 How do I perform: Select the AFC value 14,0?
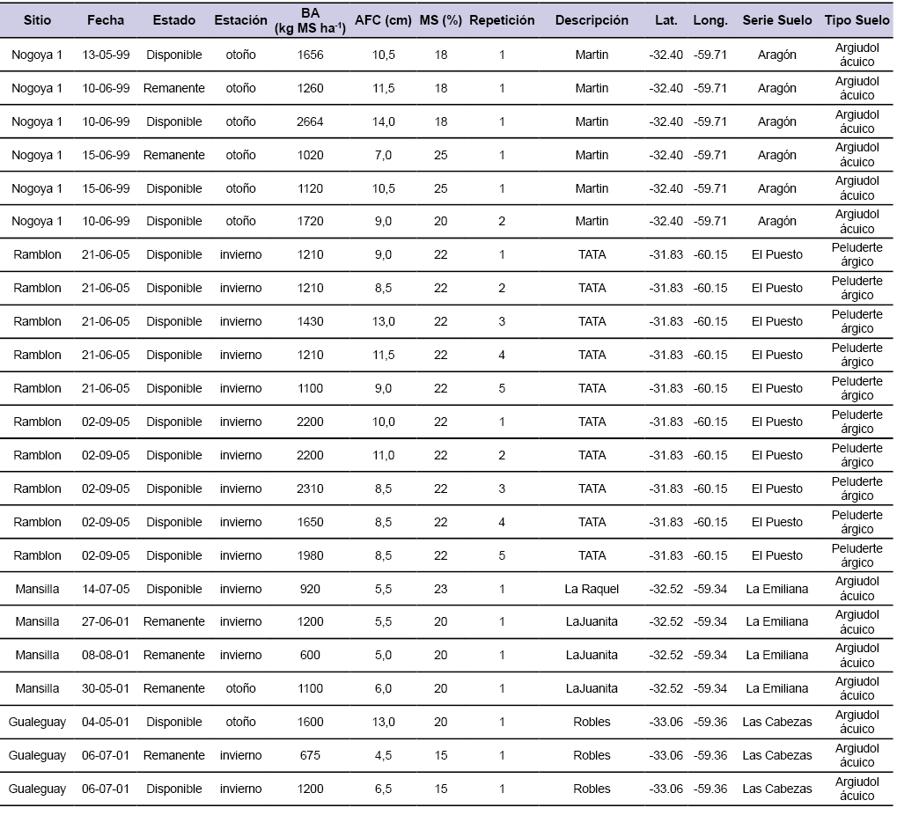(383, 121)
